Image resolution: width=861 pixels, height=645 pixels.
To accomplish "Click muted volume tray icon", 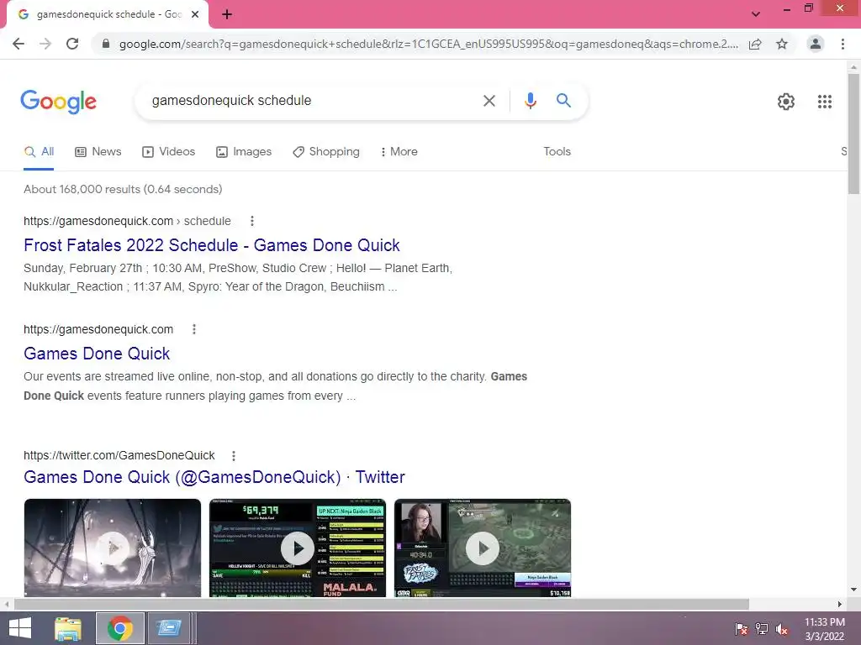I will [782, 628].
